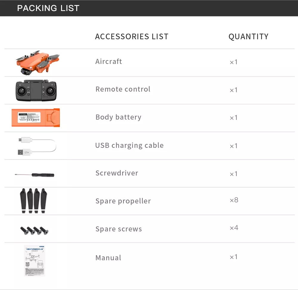The image size is (298, 290).
Task: Select the PACKING LIST header title
Action: [48, 8]
